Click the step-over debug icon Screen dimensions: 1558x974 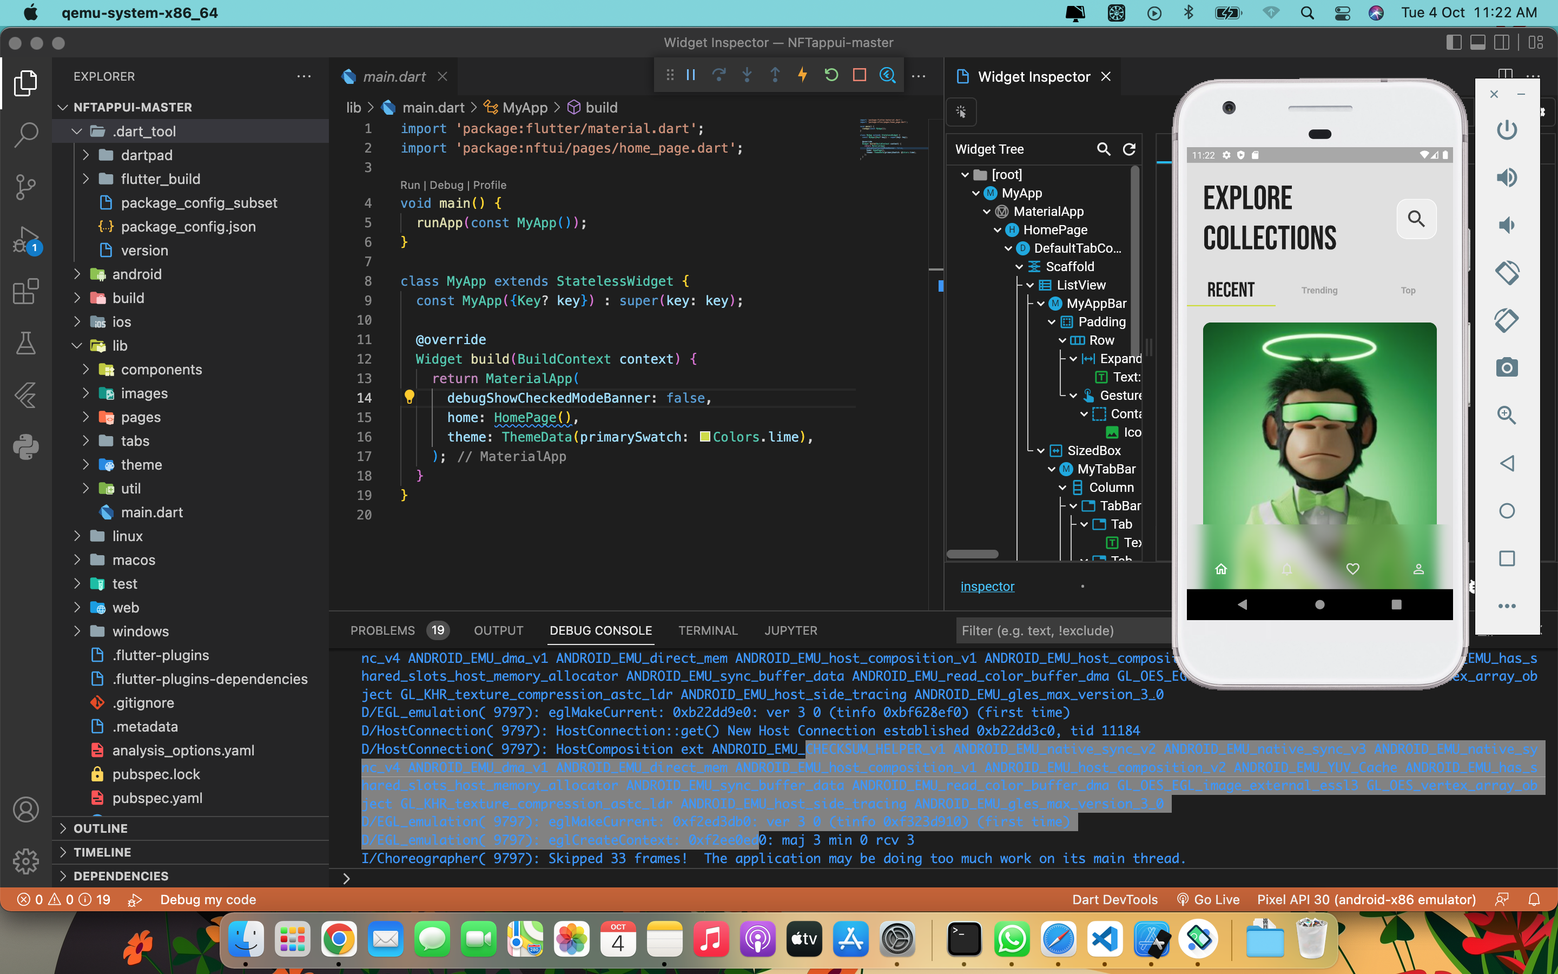pos(719,75)
